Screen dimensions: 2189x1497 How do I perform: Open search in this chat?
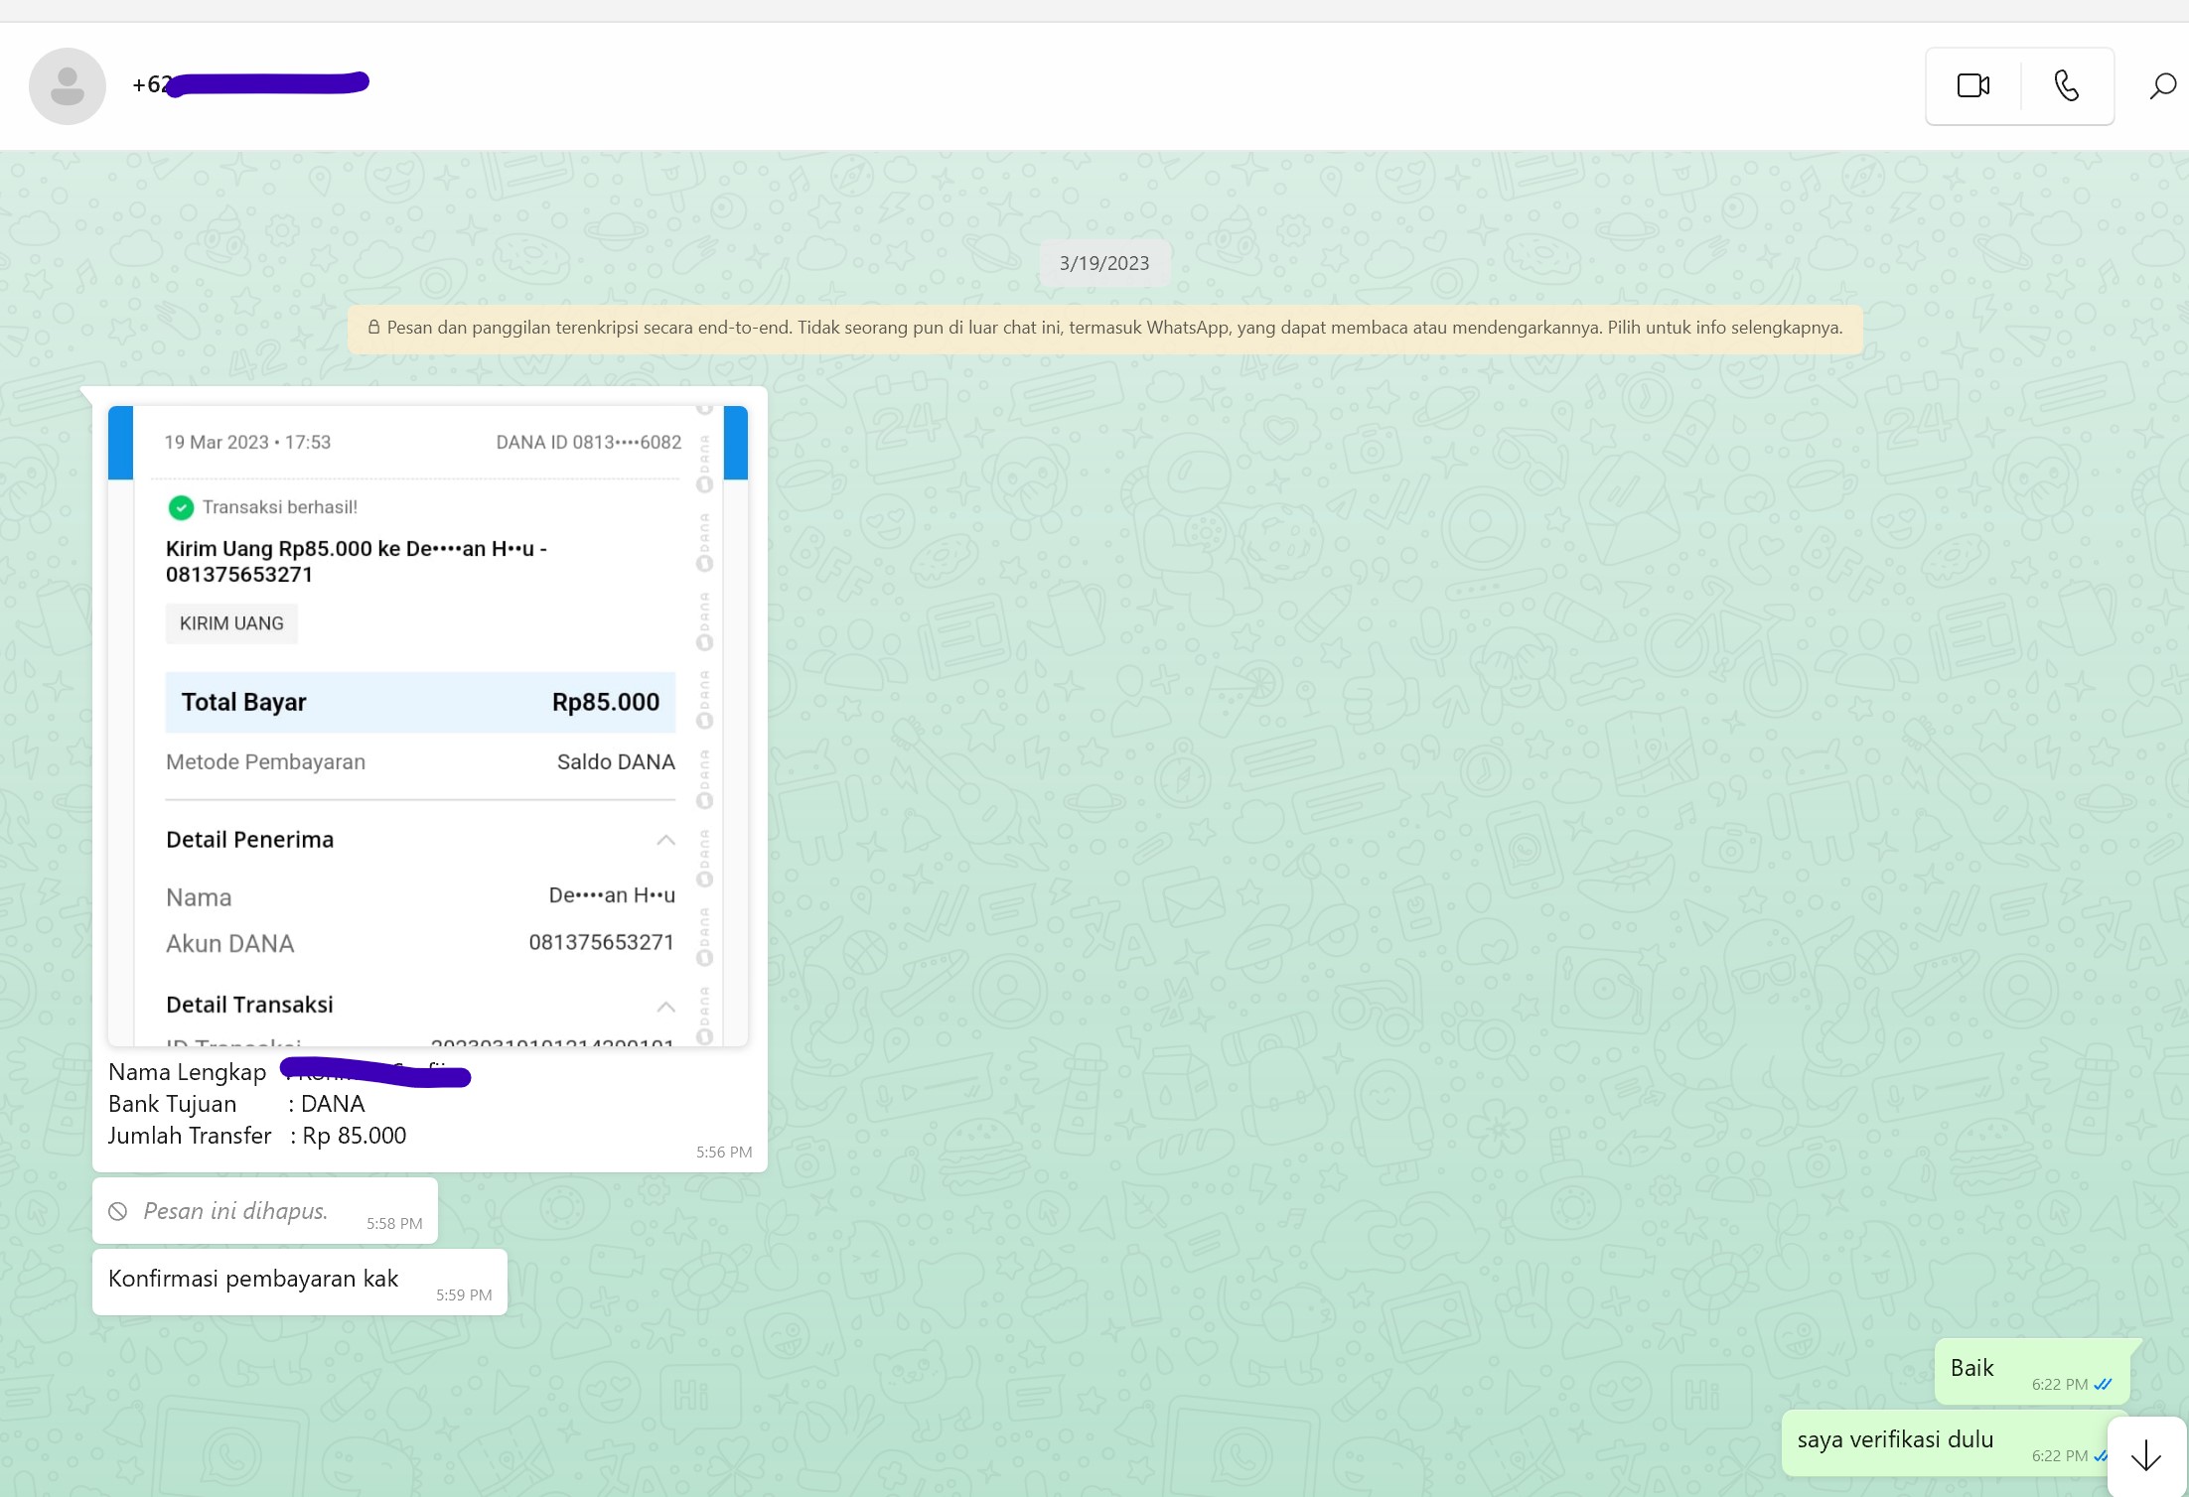tap(2162, 86)
